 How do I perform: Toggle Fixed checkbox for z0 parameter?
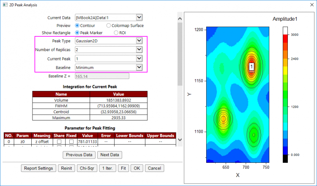coord(71,142)
